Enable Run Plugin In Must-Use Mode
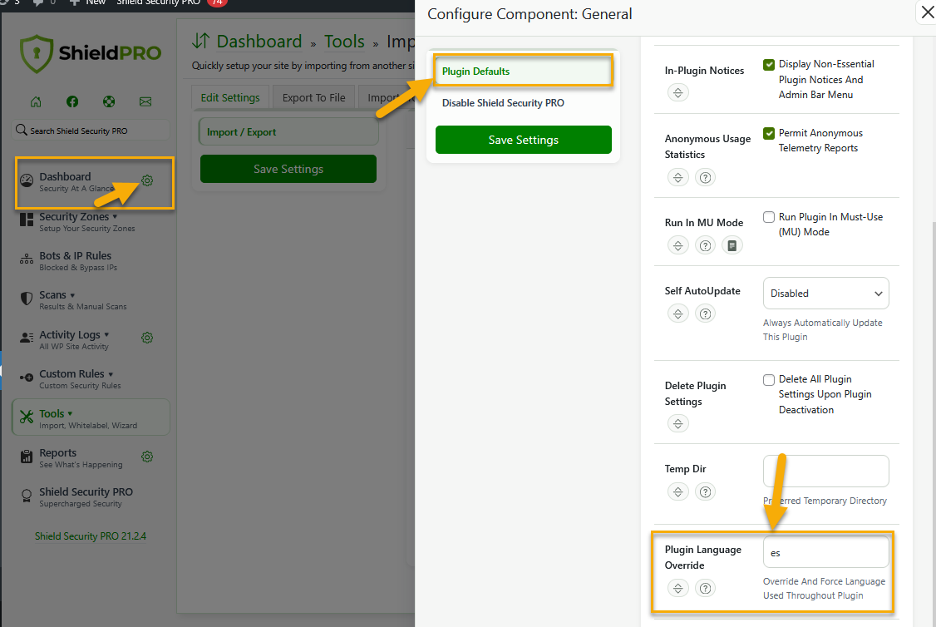Viewport: 936px width, 627px height. (x=769, y=217)
